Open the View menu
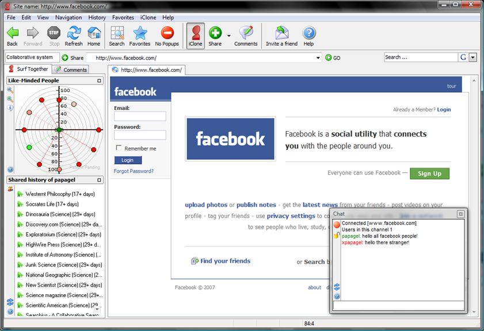 pyautogui.click(x=43, y=18)
